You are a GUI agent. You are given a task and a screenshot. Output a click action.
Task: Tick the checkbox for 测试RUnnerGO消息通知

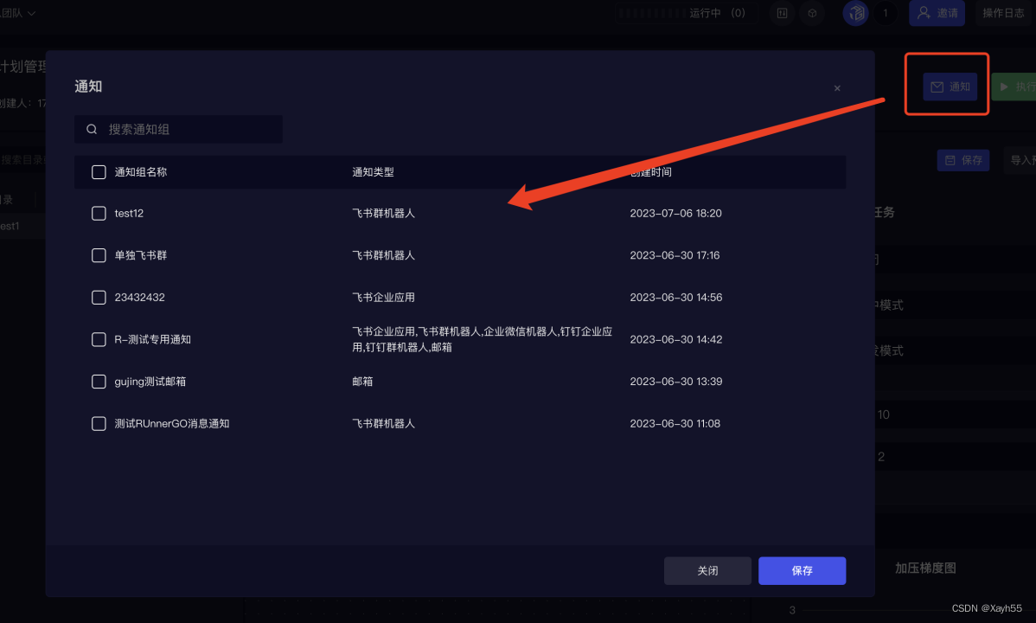[x=99, y=423]
